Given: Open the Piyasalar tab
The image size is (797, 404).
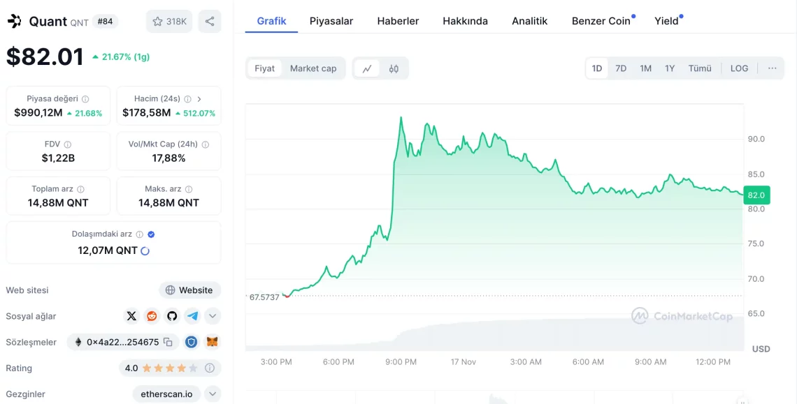Looking at the screenshot, I should (331, 21).
